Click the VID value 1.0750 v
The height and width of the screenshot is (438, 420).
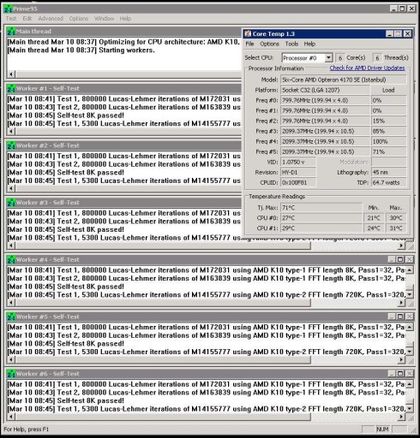click(x=298, y=162)
